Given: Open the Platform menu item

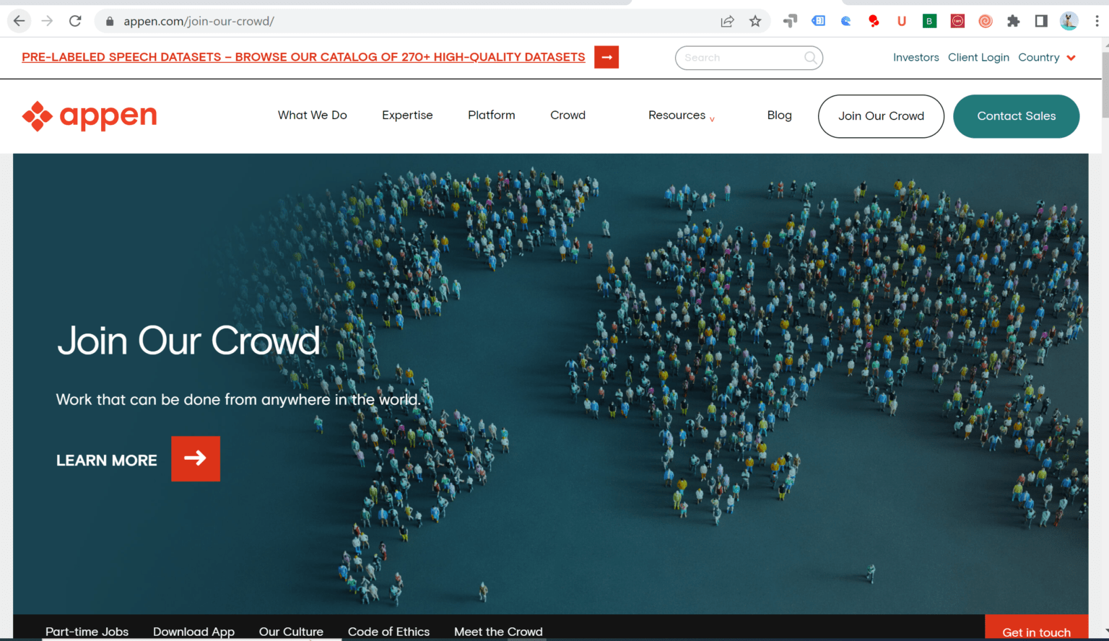Looking at the screenshot, I should coord(492,115).
